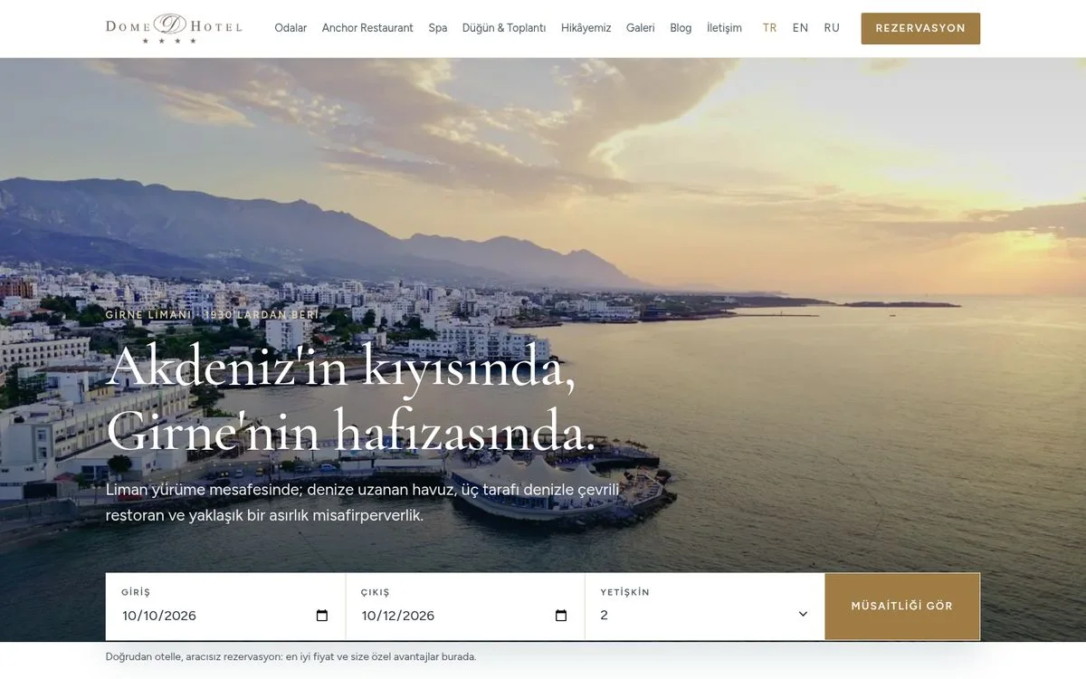The height and width of the screenshot is (679, 1086).
Task: Click the Rezervasyon button
Action: tap(920, 28)
